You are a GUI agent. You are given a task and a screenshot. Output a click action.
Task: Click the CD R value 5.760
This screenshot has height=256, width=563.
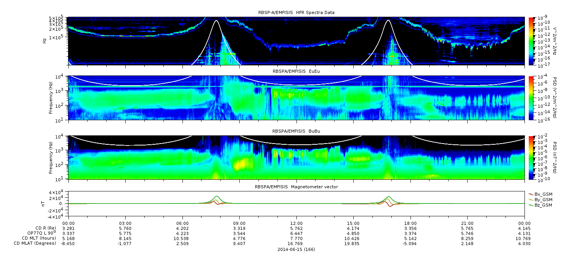(x=125, y=228)
